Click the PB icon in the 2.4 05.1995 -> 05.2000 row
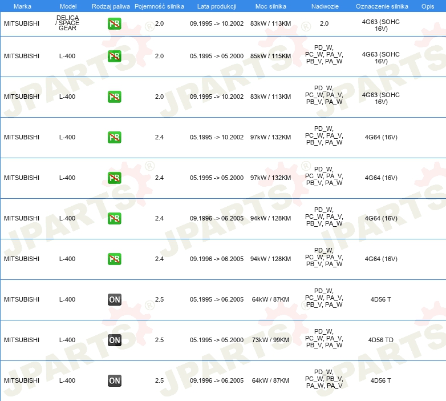The image size is (446, 401). [114, 178]
